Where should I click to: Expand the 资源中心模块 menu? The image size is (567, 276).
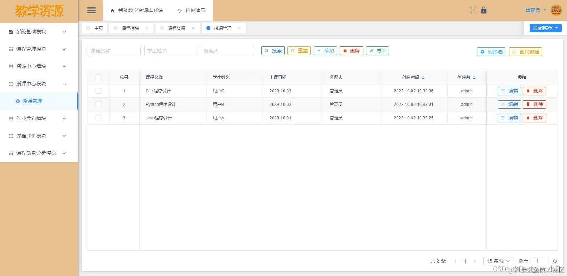39,66
